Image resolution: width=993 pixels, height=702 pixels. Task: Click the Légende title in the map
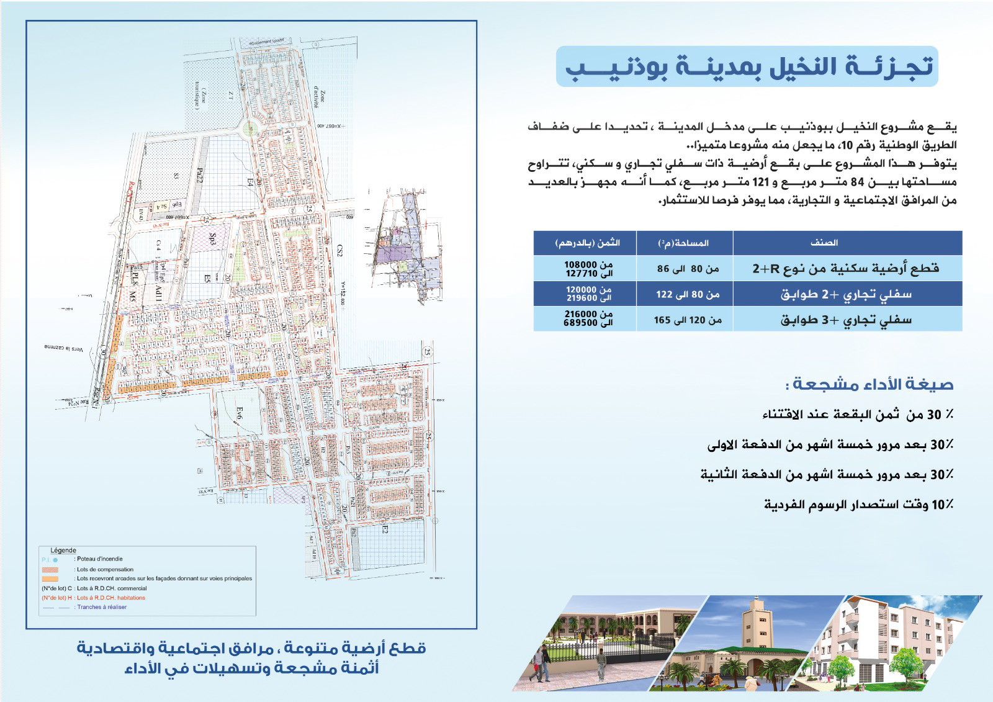(63, 551)
